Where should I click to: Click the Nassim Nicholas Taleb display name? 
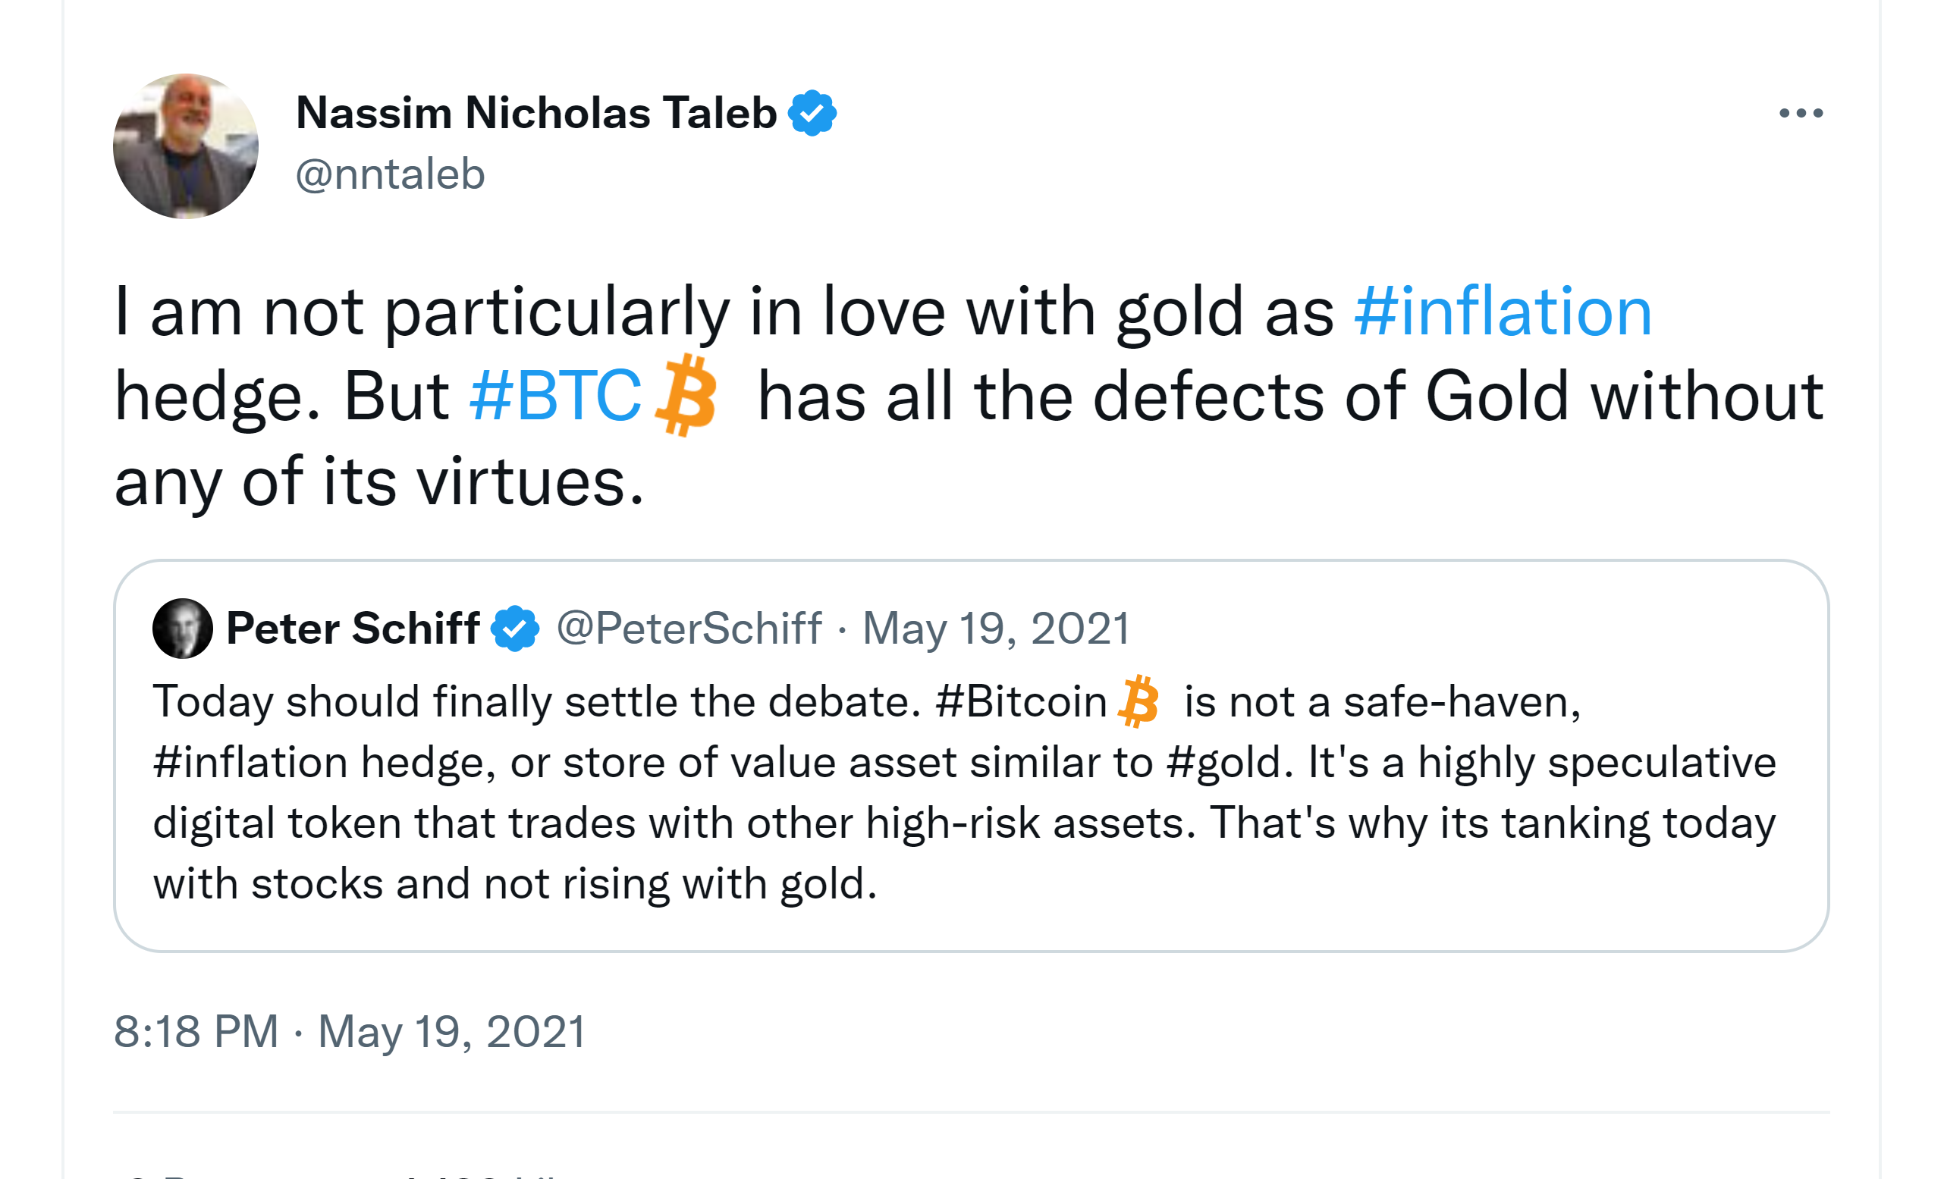[x=535, y=113]
